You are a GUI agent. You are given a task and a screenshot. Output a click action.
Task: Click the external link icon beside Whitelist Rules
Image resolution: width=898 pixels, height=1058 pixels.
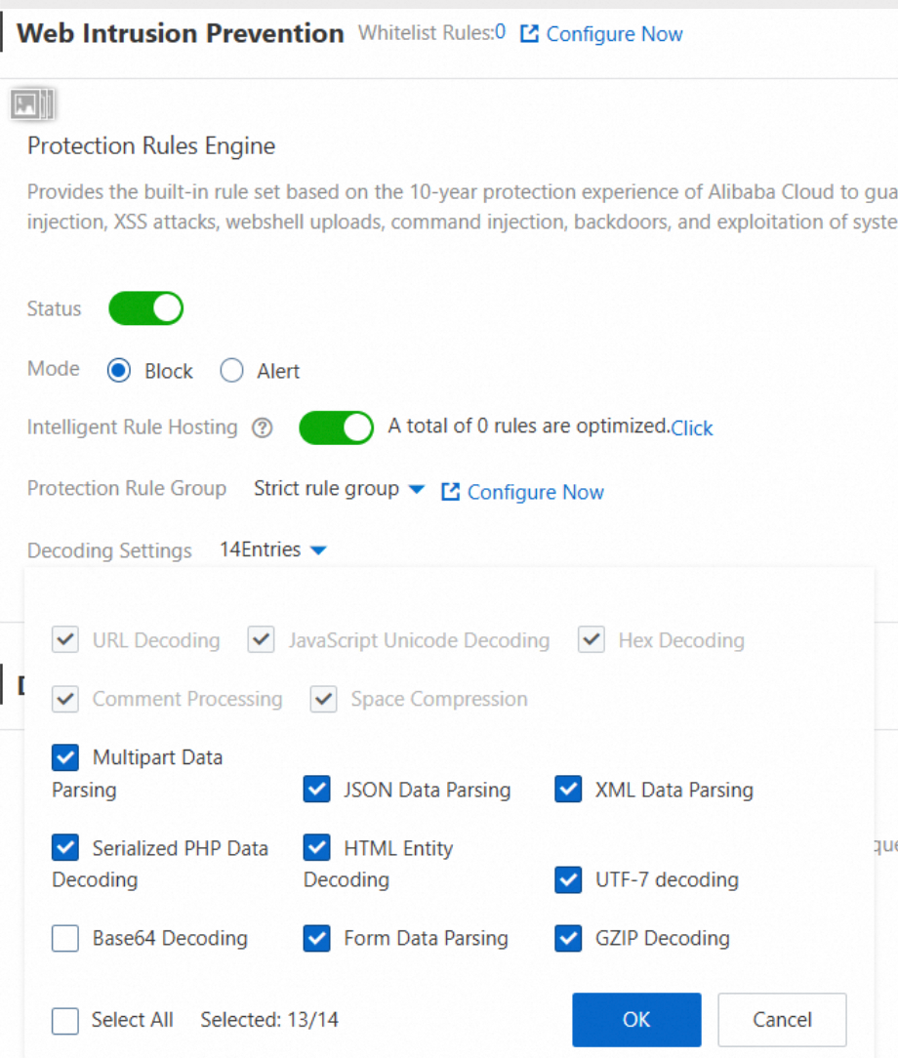pos(529,34)
